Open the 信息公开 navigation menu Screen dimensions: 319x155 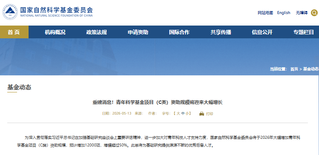[262, 32]
